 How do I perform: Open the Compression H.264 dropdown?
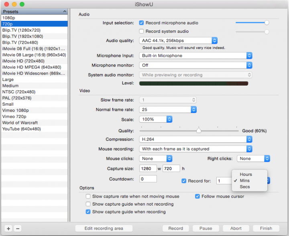pos(196,139)
